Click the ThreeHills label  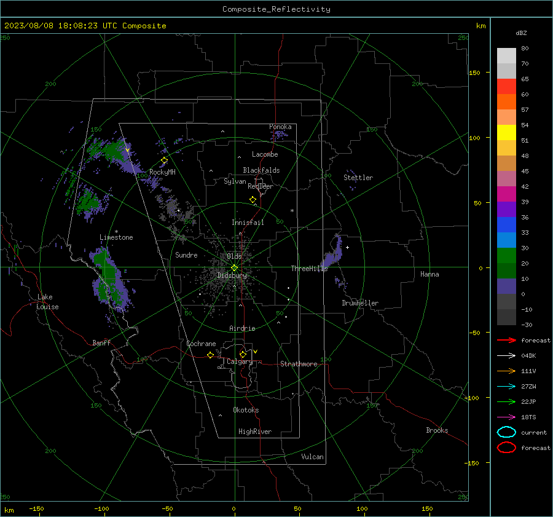309,269
